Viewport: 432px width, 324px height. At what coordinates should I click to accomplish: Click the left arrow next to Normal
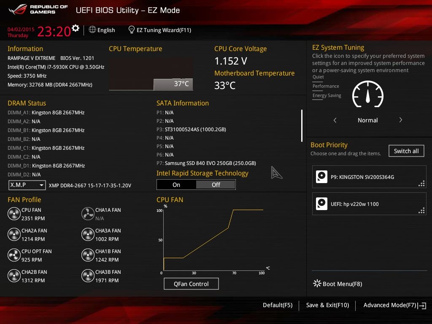335,120
